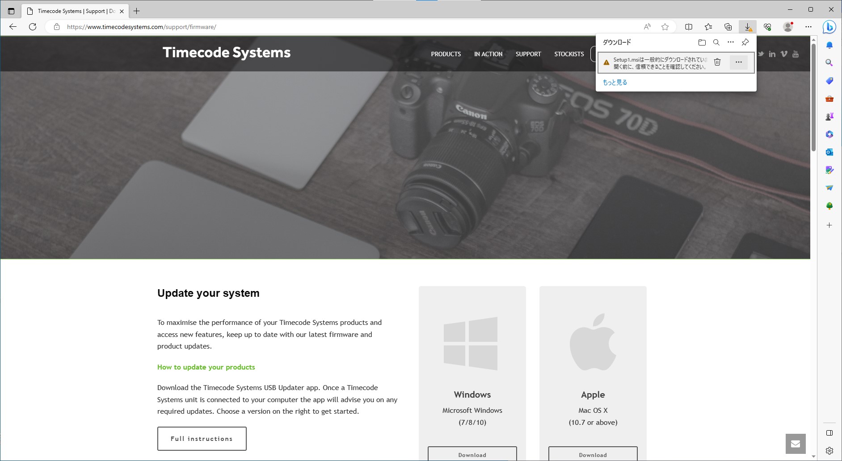The width and height of the screenshot is (842, 461).
Task: Open more actions for Setup1.msi
Action: click(x=739, y=62)
